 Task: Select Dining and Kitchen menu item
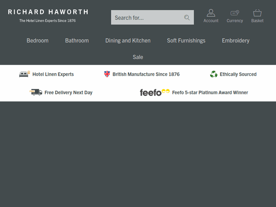click(x=128, y=40)
